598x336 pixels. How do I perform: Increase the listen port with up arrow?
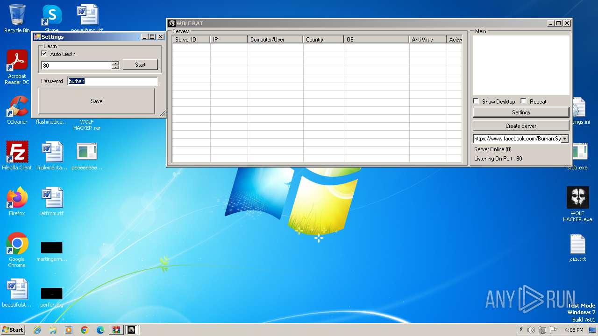pyautogui.click(x=115, y=63)
